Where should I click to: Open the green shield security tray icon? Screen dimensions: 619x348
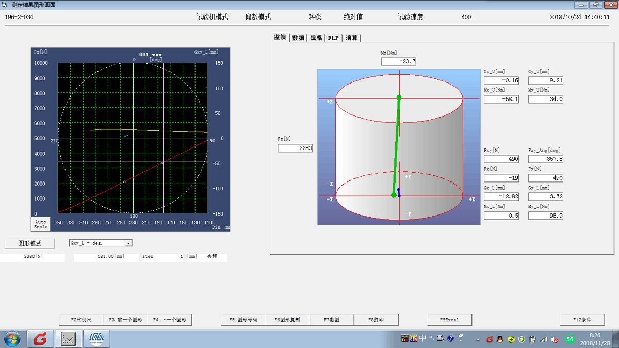[x=522, y=339]
